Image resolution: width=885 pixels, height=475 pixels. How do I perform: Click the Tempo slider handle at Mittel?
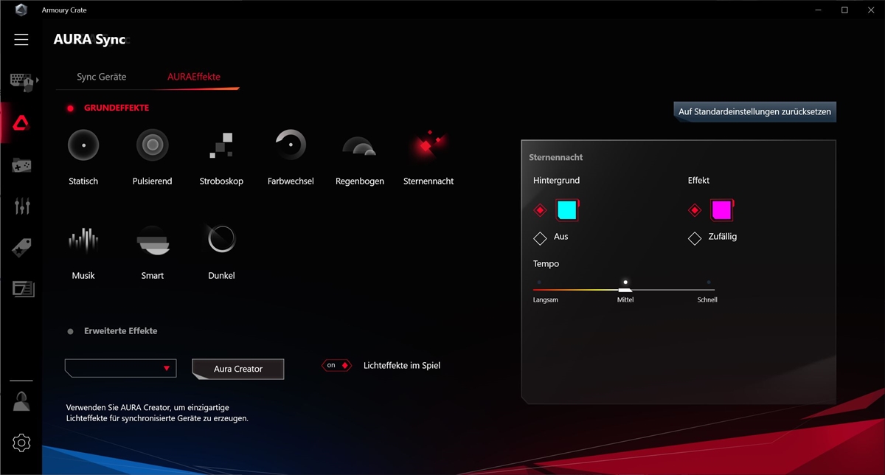tap(625, 290)
